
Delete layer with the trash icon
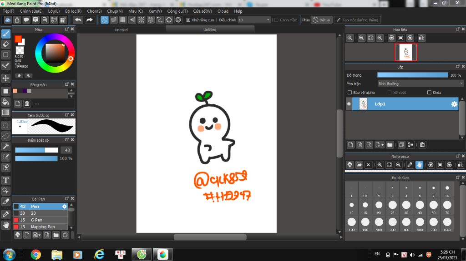point(422,145)
